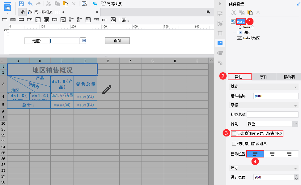This screenshot has height=185, width=301.
Task: Open hyperlink panel in sidebar
Action: [220, 63]
